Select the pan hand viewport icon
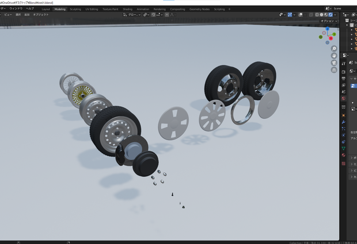Image resolution: width=357 pixels, height=244 pixels. click(x=334, y=56)
